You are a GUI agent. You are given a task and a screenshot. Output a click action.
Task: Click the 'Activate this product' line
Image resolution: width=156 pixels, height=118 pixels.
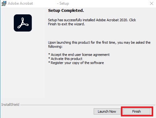pyautogui.click(x=65, y=59)
